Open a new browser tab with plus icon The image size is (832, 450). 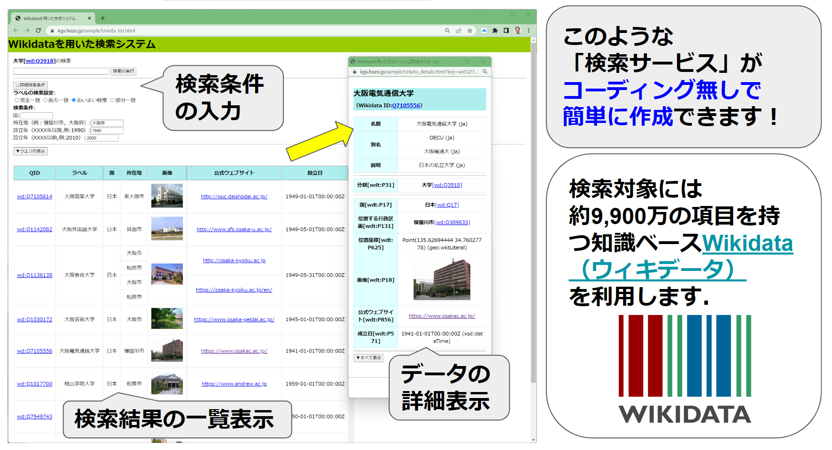coord(103,19)
